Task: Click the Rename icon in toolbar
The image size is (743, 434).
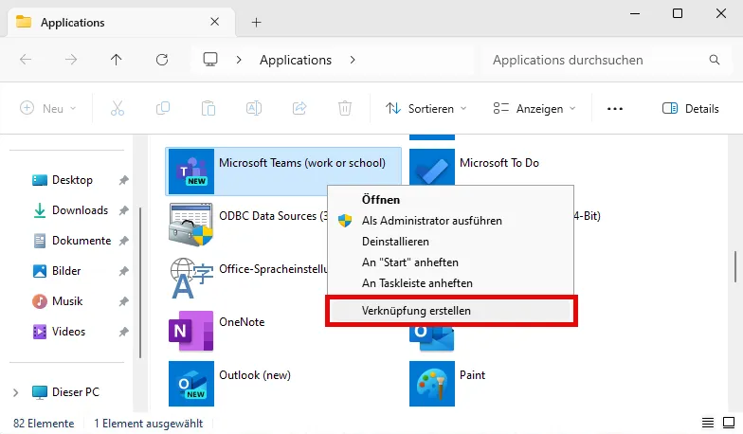Action: [254, 108]
